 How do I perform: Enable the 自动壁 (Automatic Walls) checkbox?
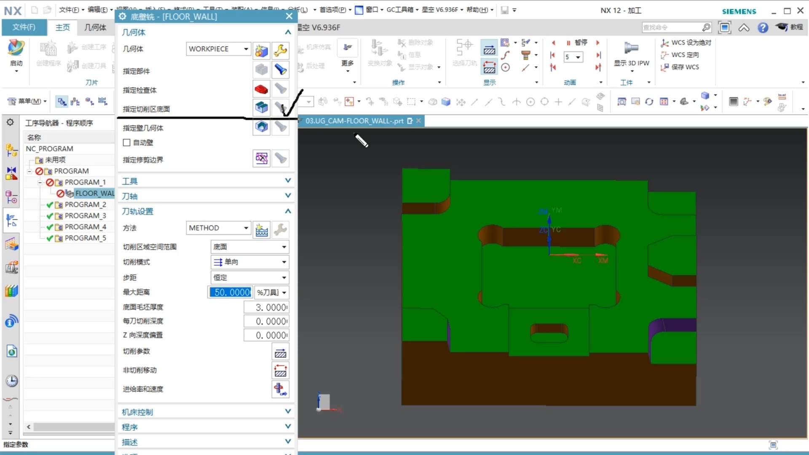click(x=126, y=143)
